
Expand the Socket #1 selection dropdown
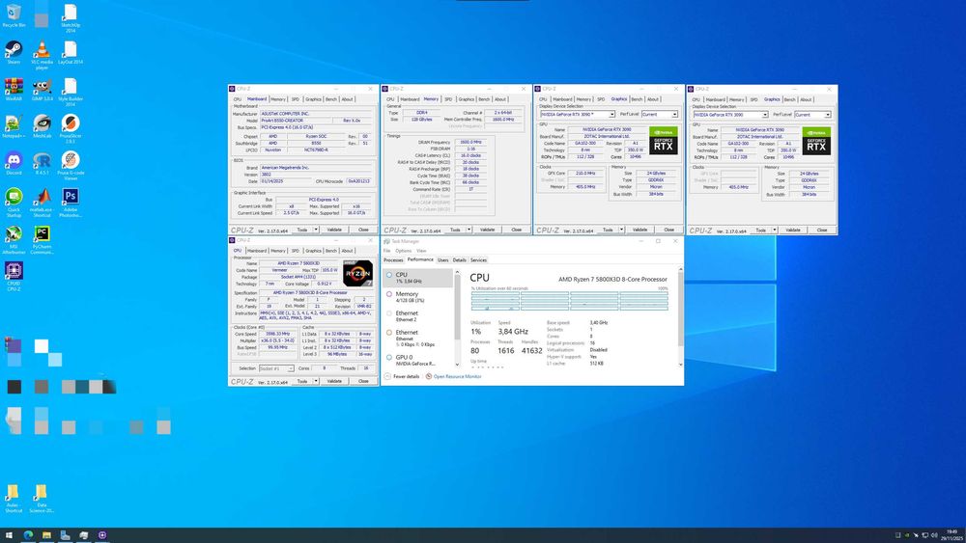[x=291, y=368]
